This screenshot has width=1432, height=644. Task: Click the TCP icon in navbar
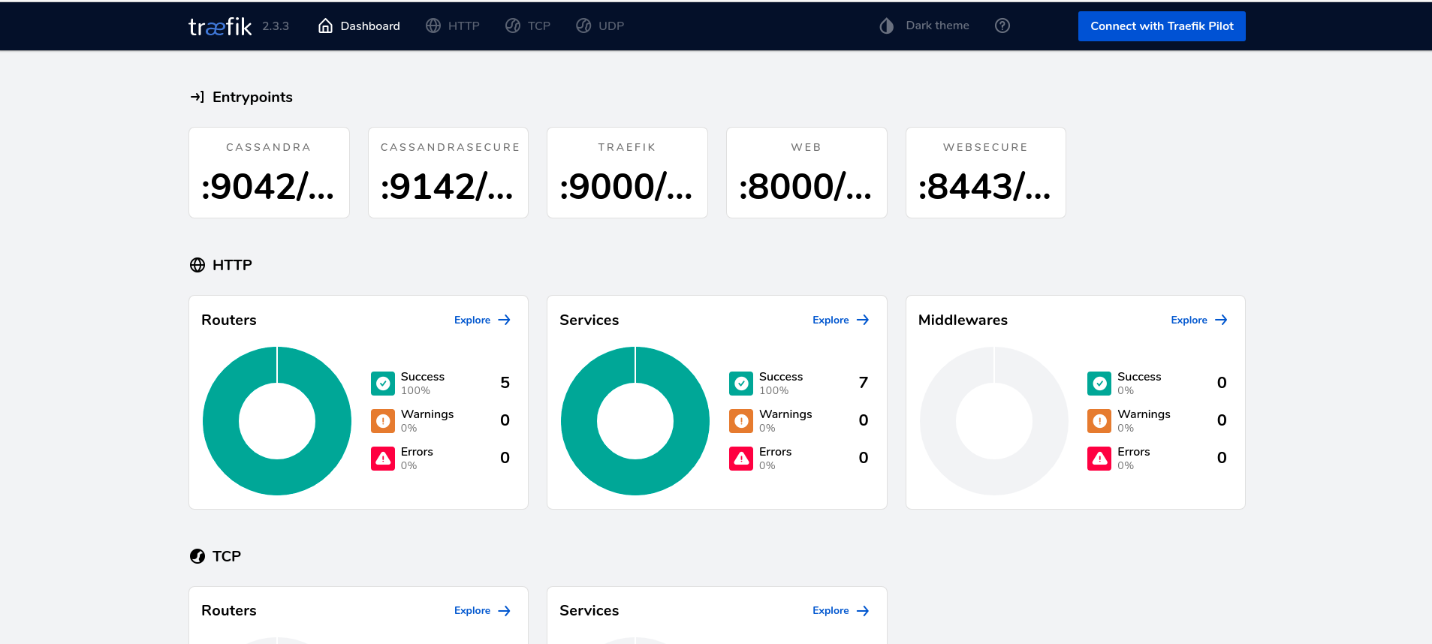[x=513, y=26]
